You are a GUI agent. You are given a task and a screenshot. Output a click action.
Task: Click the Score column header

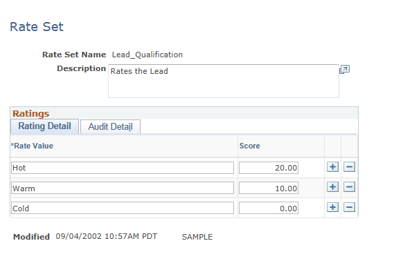click(x=249, y=146)
